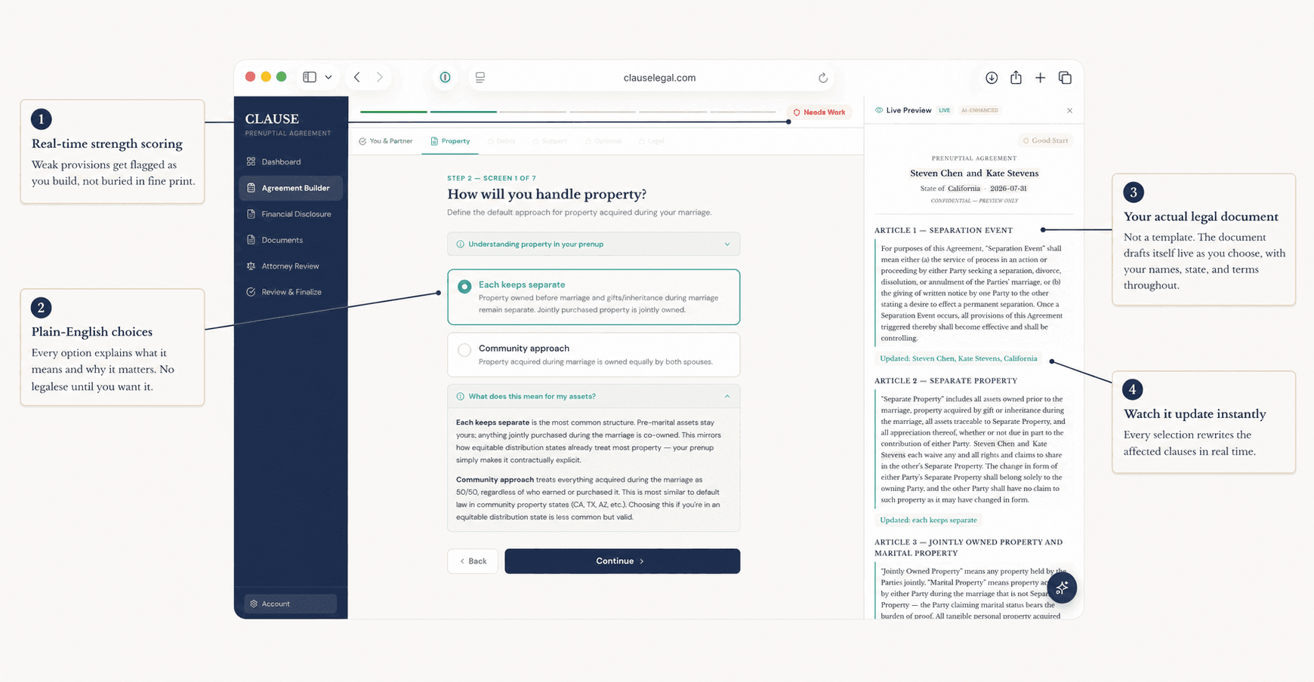Click the Documents file icon
This screenshot has height=682, width=1314.
251,240
